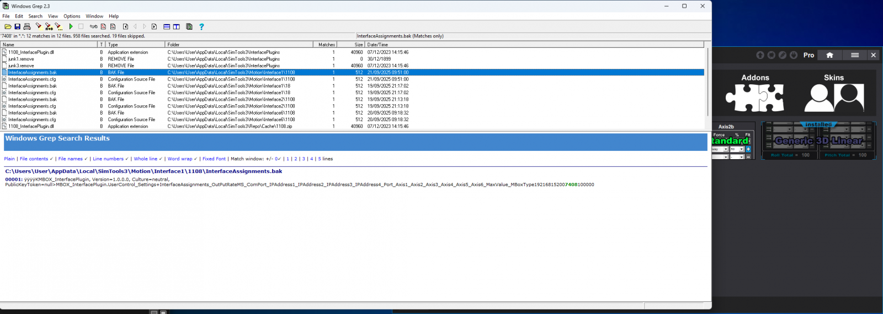
Task: Click the Print toolbar icon
Action: [26, 26]
